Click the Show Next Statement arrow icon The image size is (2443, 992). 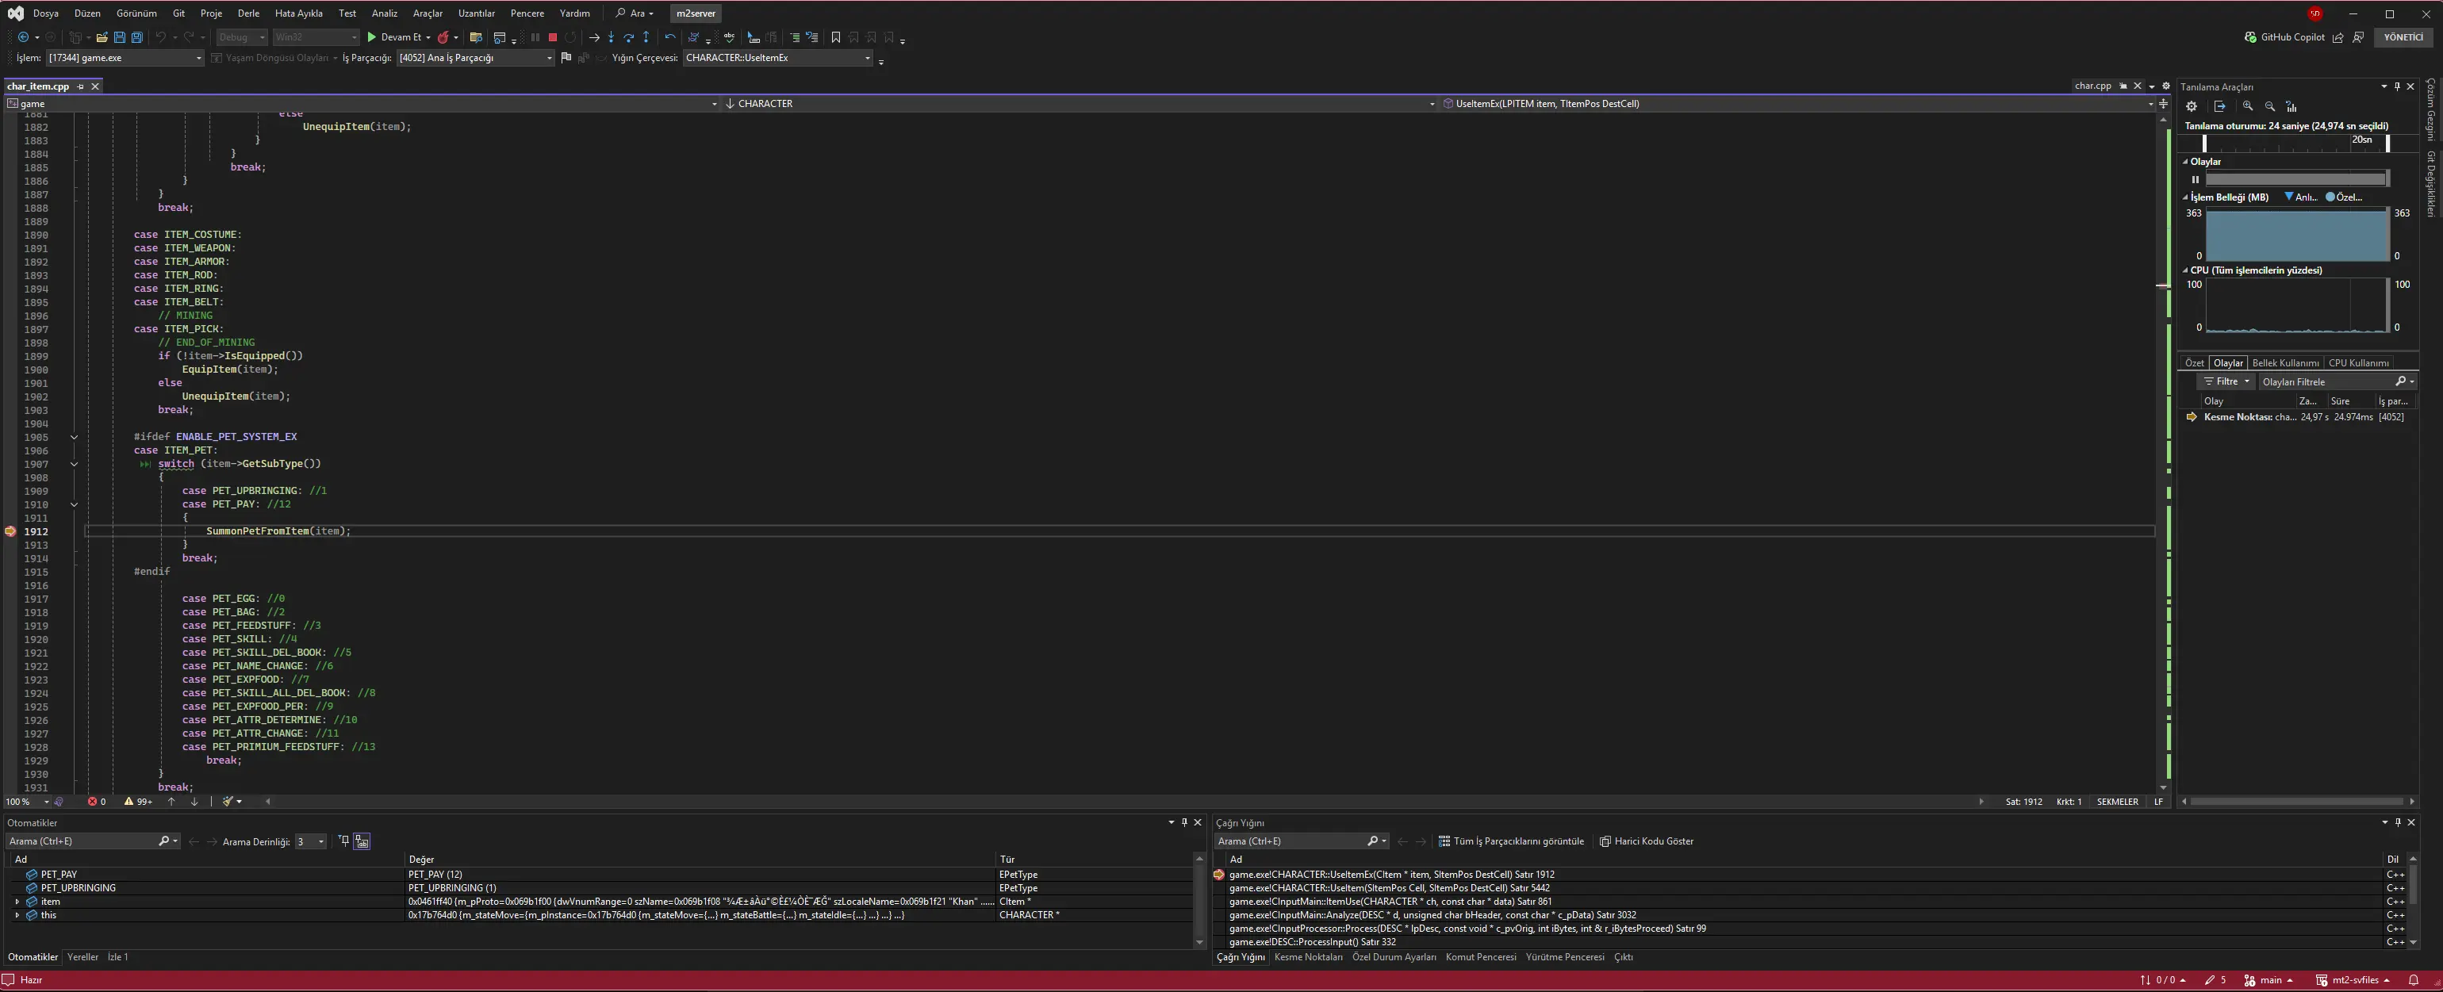coord(593,37)
